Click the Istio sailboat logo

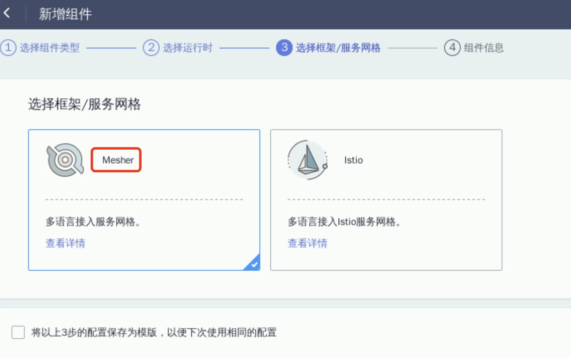(307, 160)
